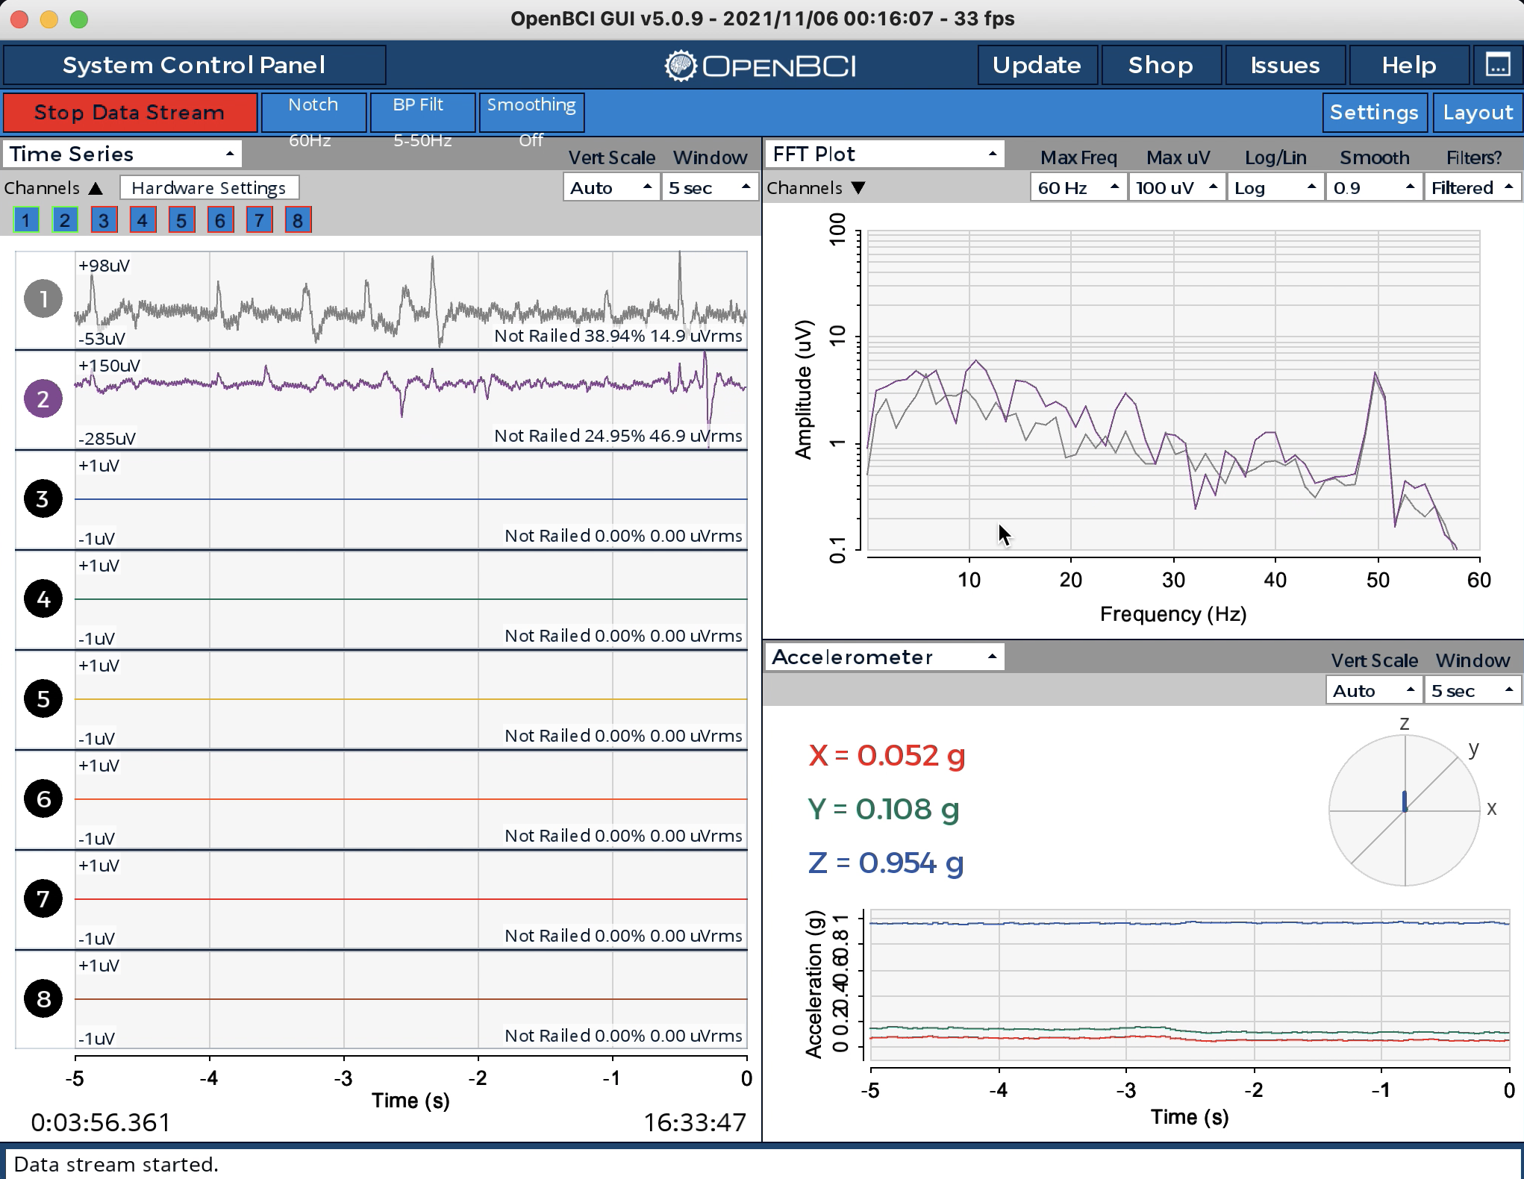The width and height of the screenshot is (1524, 1179).
Task: Open the Layout menu
Action: point(1478,113)
